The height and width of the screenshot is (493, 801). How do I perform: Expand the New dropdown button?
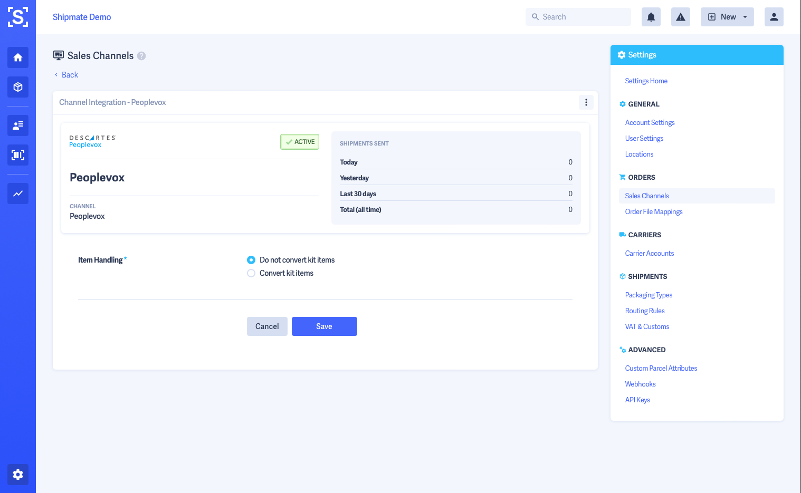coord(727,17)
